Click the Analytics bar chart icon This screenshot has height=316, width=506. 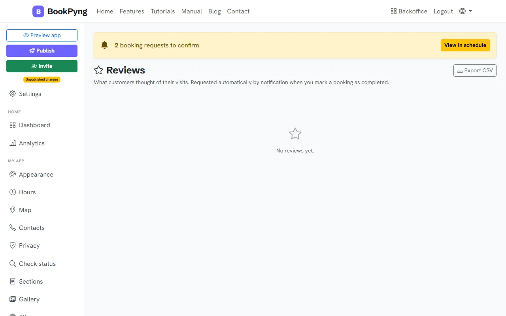[13, 143]
